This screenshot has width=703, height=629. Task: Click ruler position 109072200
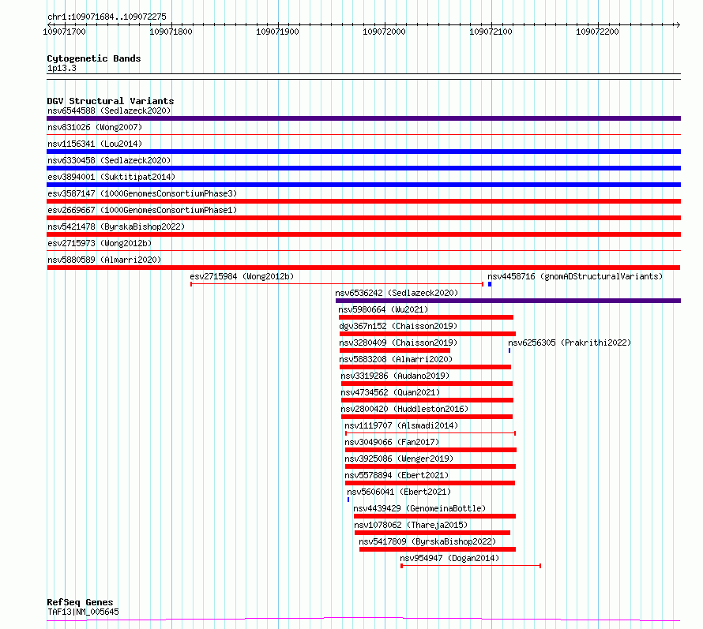pos(597,32)
